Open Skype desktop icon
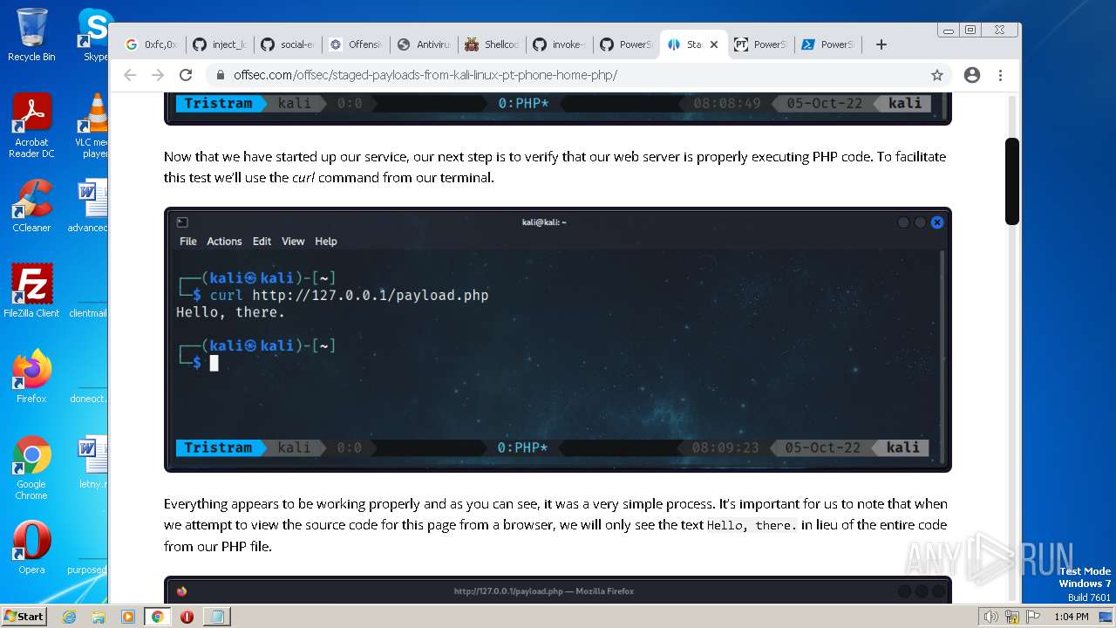This screenshot has width=1116, height=628. click(95, 35)
